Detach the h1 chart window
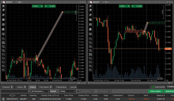174x101 pixels. coord(167,2)
